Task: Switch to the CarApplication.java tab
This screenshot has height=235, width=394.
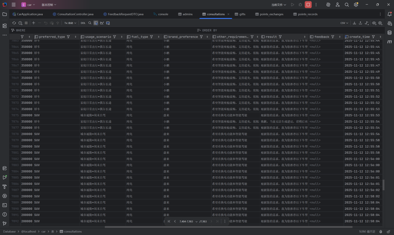Action: point(28,14)
